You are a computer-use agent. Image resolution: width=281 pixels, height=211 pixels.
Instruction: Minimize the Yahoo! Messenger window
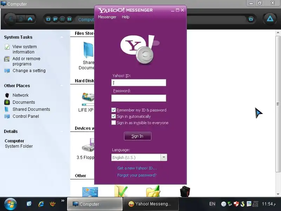coord(172,10)
